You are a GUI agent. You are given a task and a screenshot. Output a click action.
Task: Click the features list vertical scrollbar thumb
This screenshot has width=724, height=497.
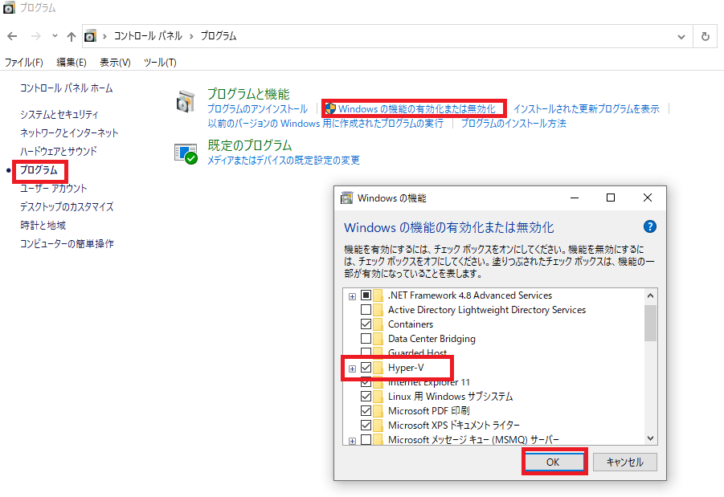coord(650,323)
